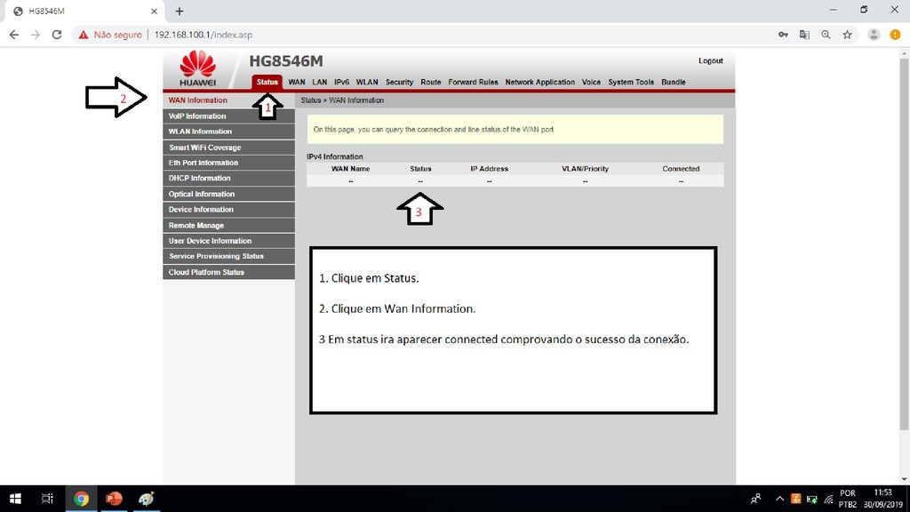Viewport: 910px width, 512px height.
Task: Open the Bundle tab
Action: click(674, 82)
